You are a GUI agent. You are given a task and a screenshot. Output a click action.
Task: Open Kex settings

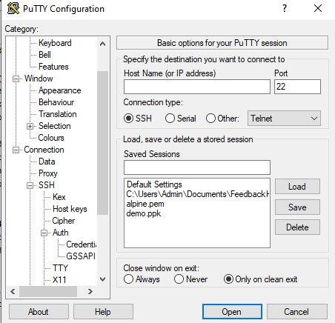[x=59, y=197]
